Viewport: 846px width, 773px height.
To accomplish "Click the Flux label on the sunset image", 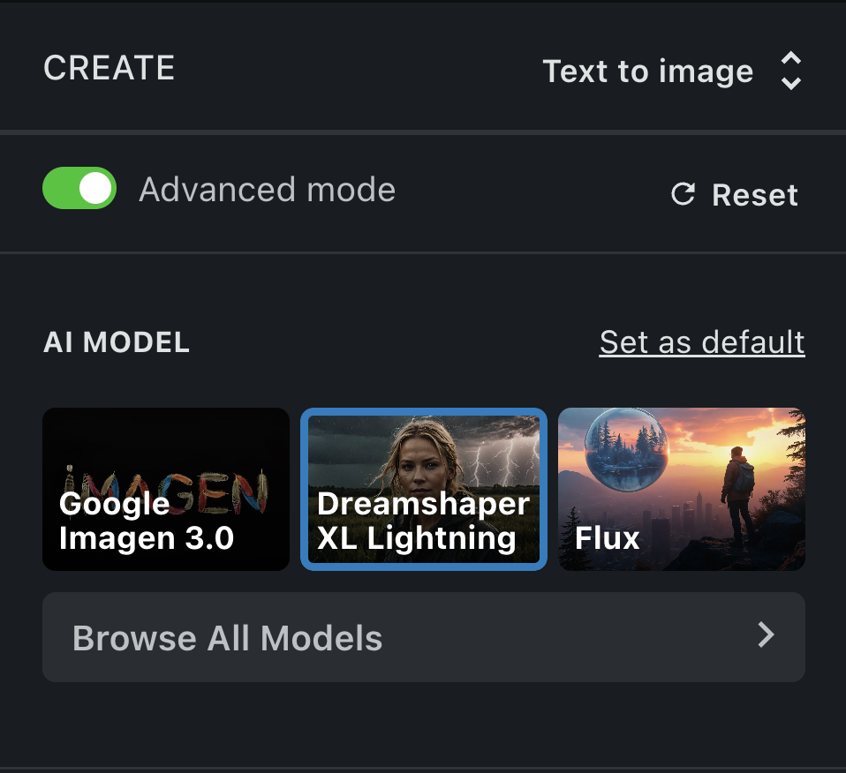I will click(x=607, y=538).
